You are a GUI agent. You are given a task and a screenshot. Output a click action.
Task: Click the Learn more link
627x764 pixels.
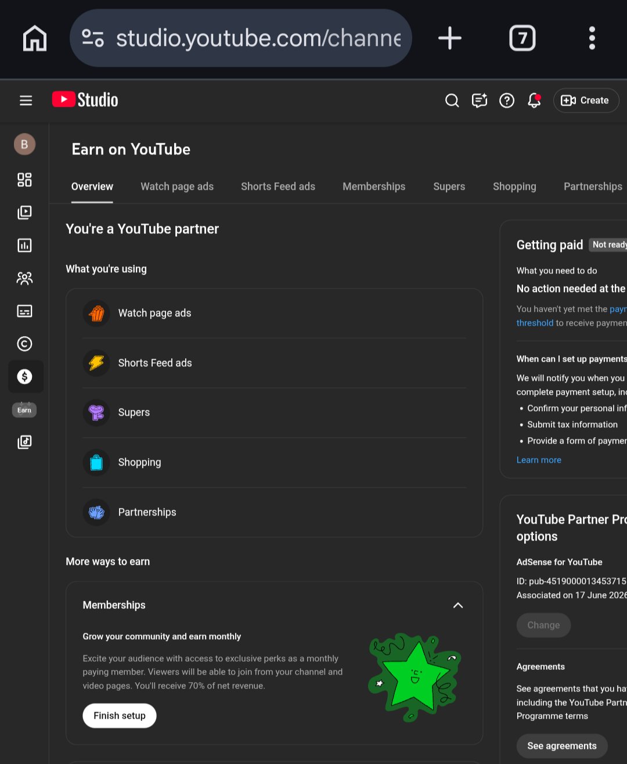pos(539,460)
